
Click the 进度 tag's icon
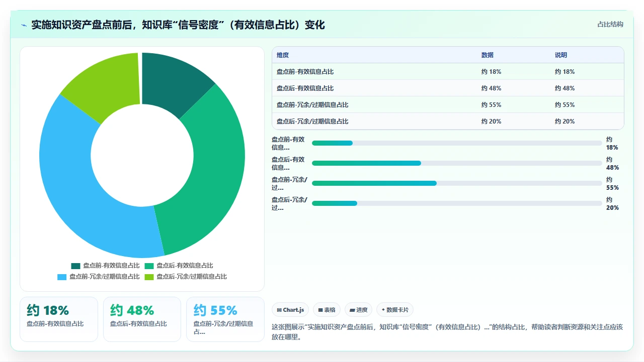click(x=352, y=310)
